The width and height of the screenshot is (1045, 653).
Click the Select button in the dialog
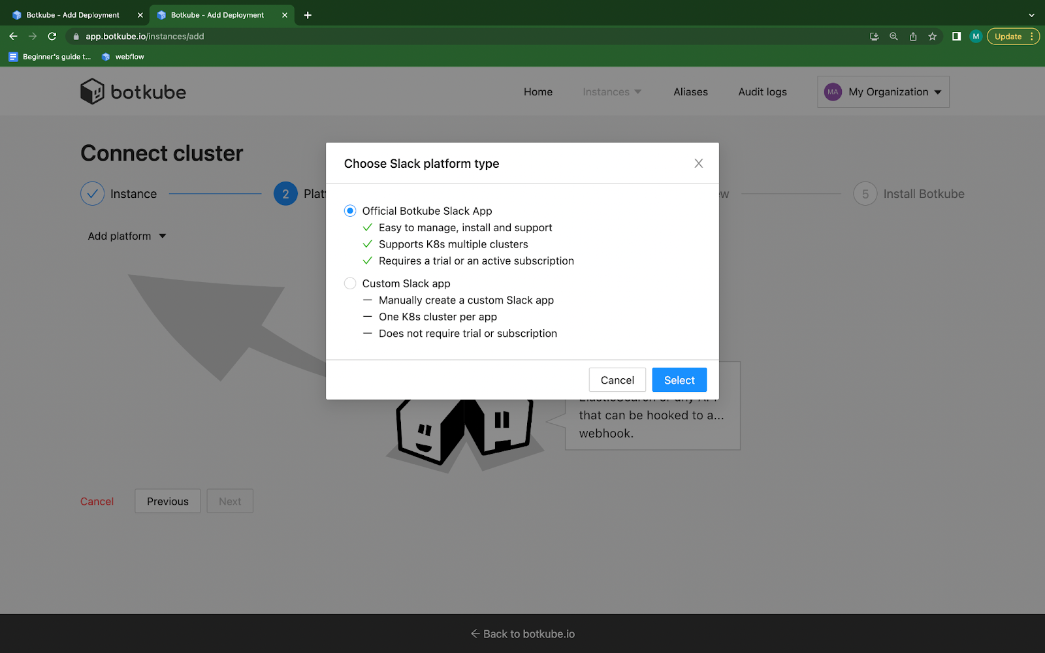point(679,379)
